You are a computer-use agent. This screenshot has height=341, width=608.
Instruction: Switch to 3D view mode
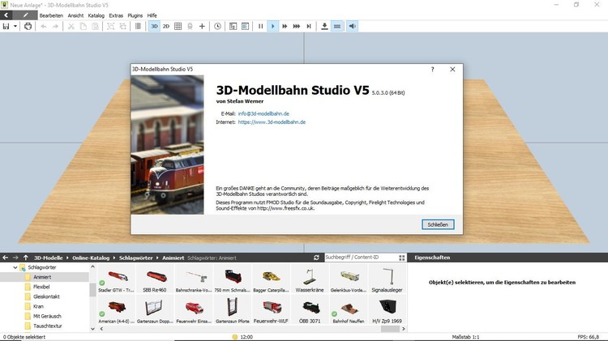click(x=154, y=27)
